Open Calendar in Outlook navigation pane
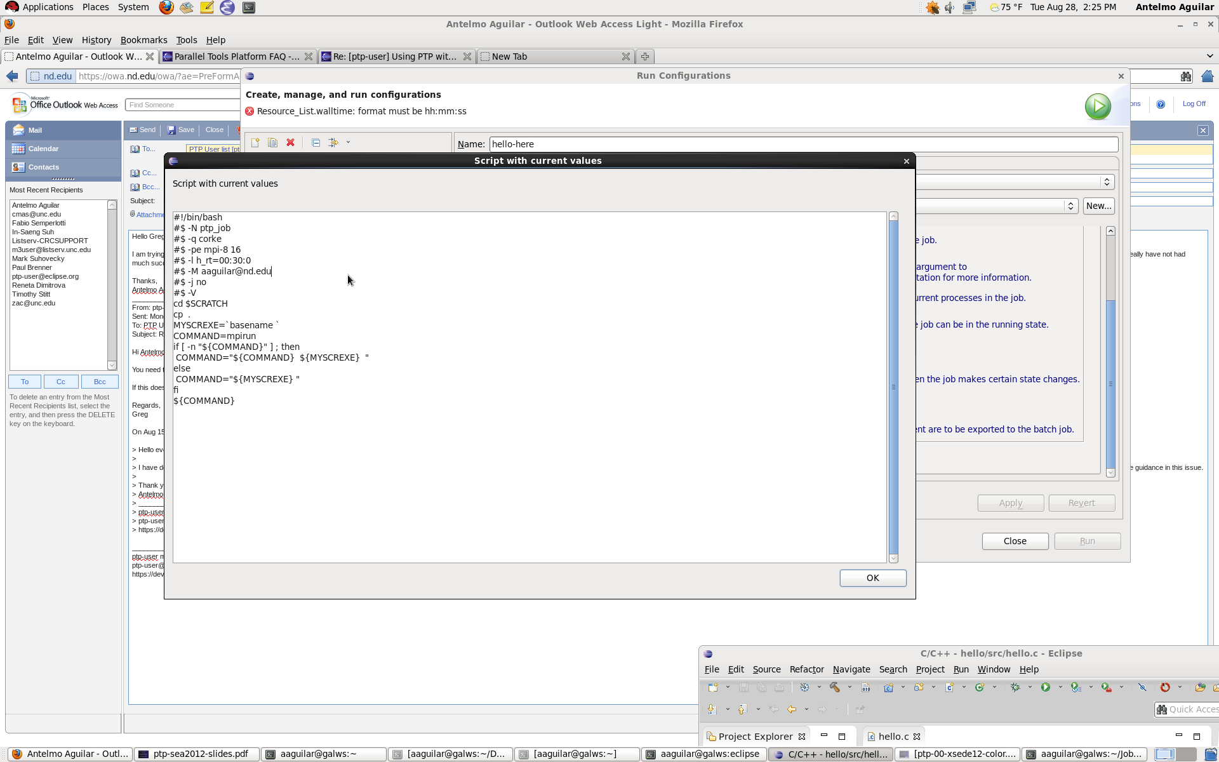Viewport: 1219px width, 762px height. tap(63, 149)
